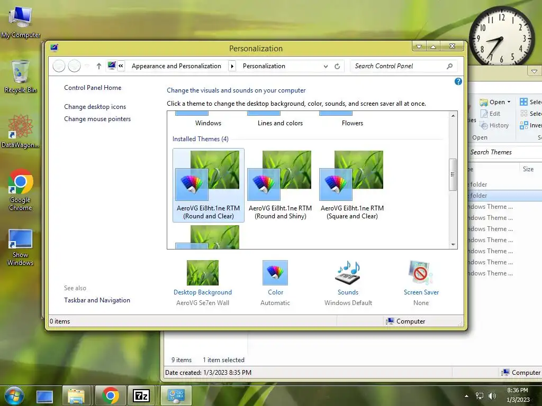
Task: Click the Back navigation arrow
Action: [x=59, y=66]
